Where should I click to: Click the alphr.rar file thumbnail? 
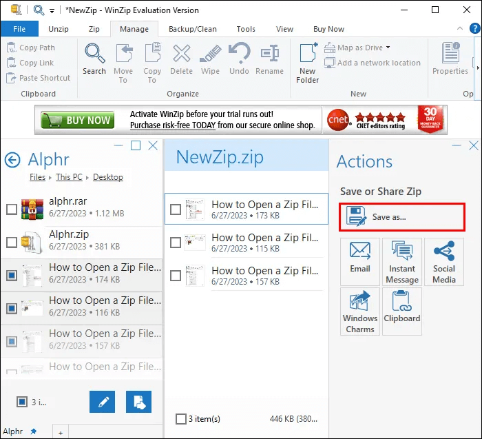pyautogui.click(x=32, y=209)
